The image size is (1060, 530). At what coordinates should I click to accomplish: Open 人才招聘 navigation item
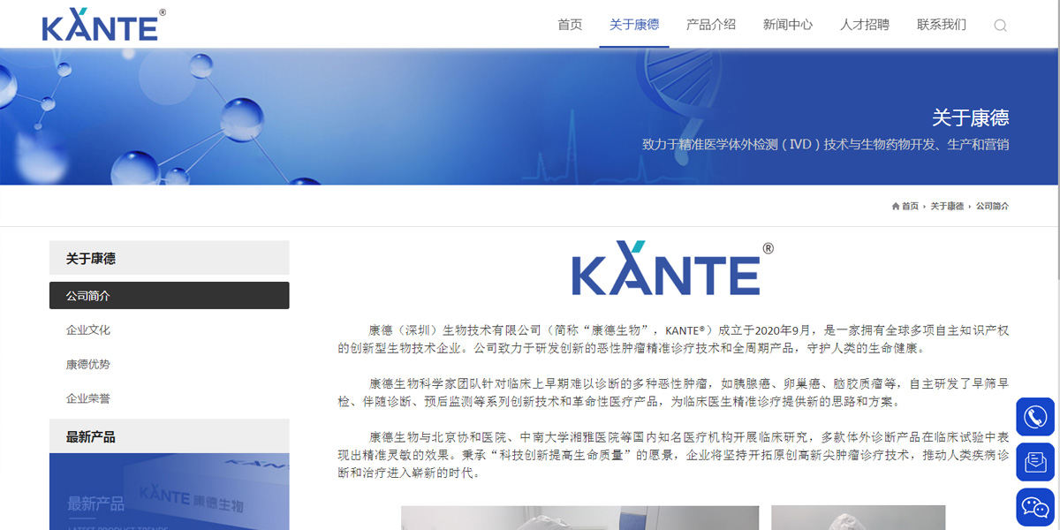click(865, 25)
